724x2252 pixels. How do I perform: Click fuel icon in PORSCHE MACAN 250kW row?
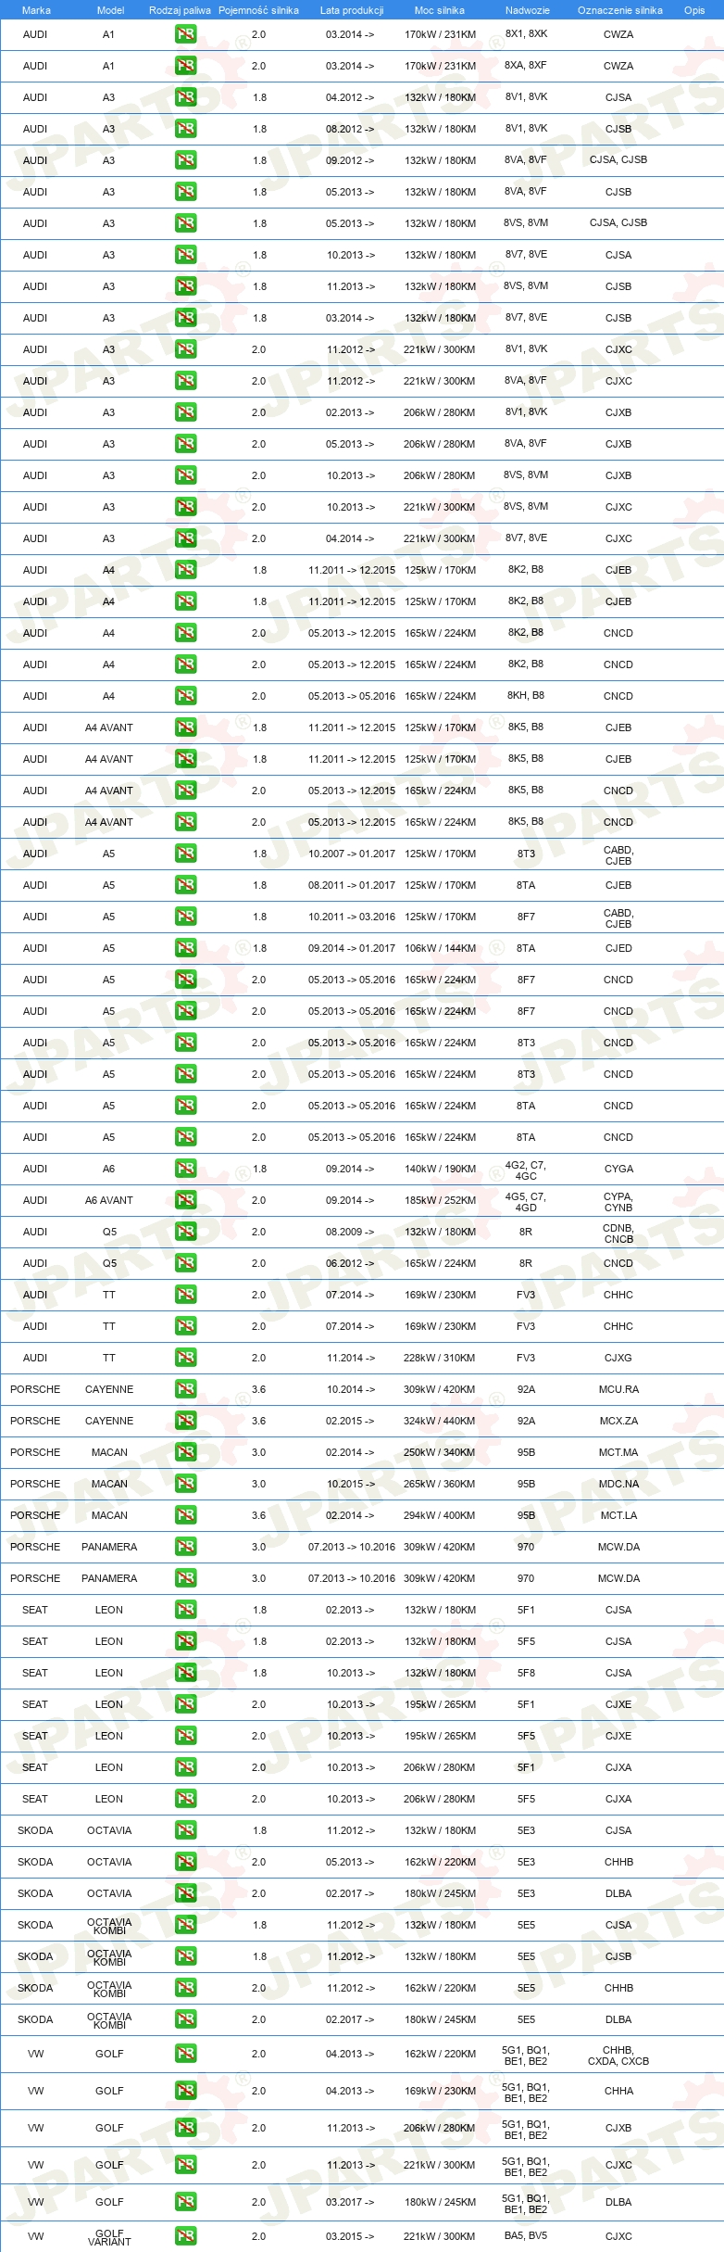click(x=185, y=1452)
